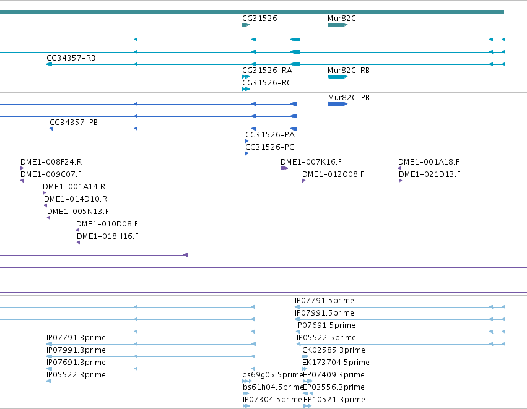The height and width of the screenshot is (409, 527).
Task: Click the CG31526 gene label
Action: click(x=259, y=19)
